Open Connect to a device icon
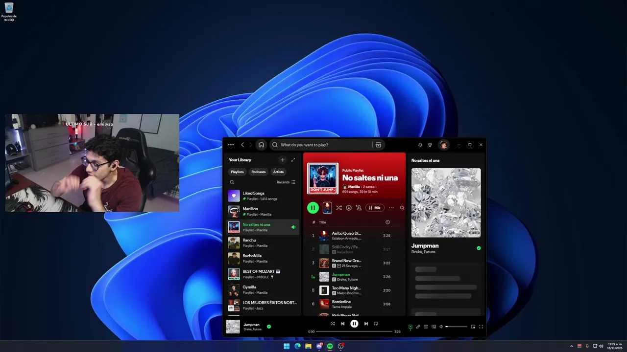627x352 pixels. 434,327
